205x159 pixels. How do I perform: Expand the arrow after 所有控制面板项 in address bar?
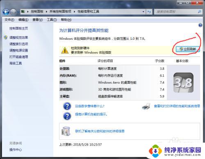click(x=75, y=11)
